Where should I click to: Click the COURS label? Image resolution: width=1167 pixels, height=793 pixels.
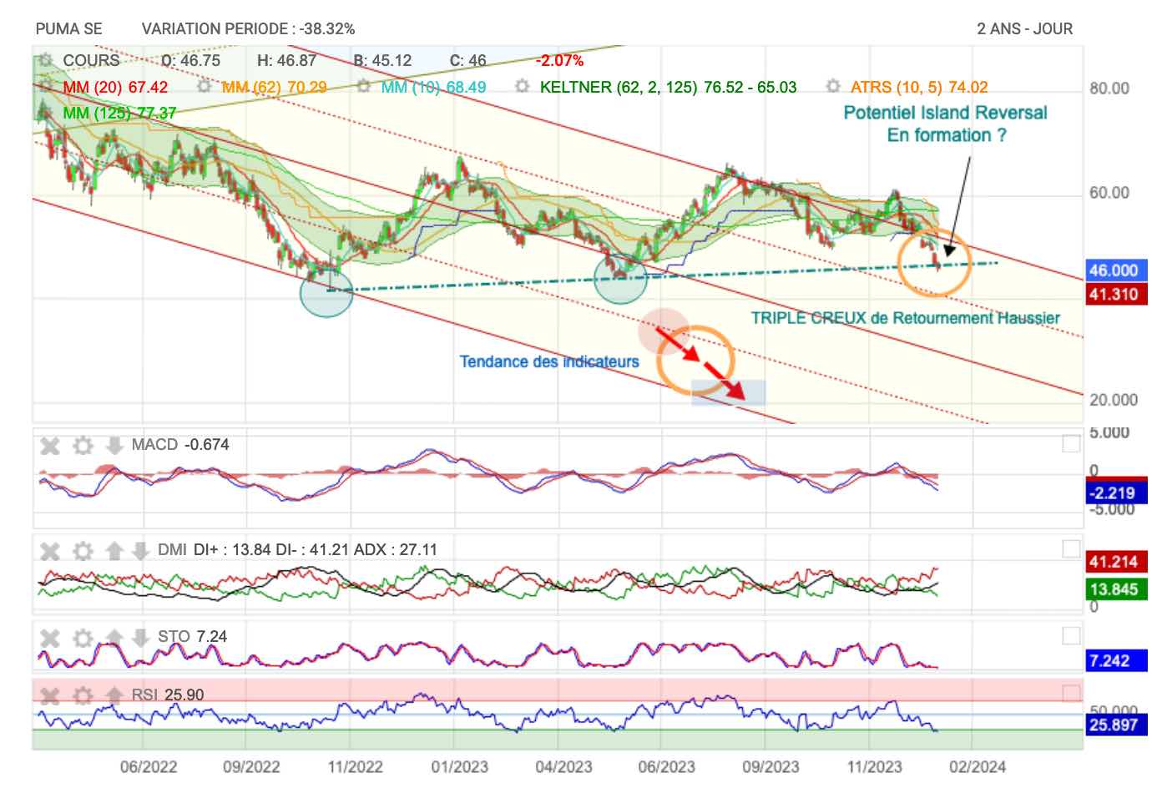[x=91, y=60]
